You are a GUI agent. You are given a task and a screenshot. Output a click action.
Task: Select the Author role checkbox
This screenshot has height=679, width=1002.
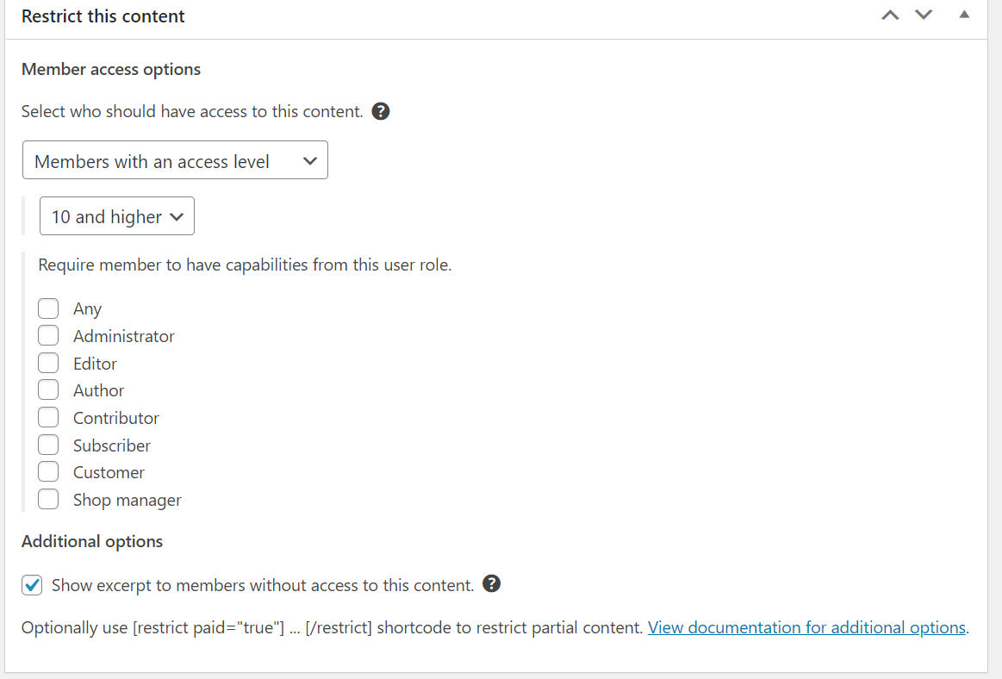click(48, 390)
